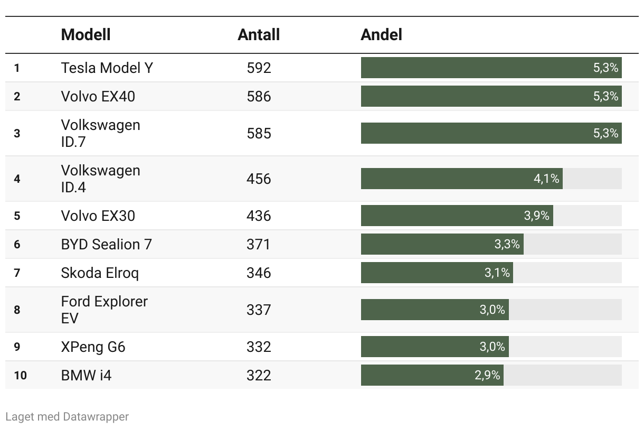
Task: Click the 3,9% share bar
Action: [x=457, y=216]
